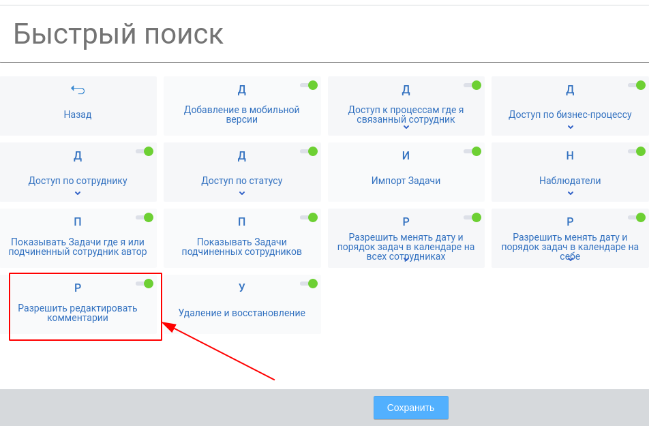Click the И letter icon of Импорт Задачи
This screenshot has height=426, width=649.
(x=406, y=155)
